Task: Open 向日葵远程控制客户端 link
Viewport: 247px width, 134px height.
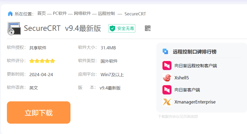Action: tap(196, 66)
